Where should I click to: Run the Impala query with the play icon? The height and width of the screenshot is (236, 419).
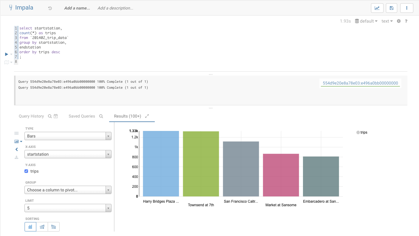point(7,54)
